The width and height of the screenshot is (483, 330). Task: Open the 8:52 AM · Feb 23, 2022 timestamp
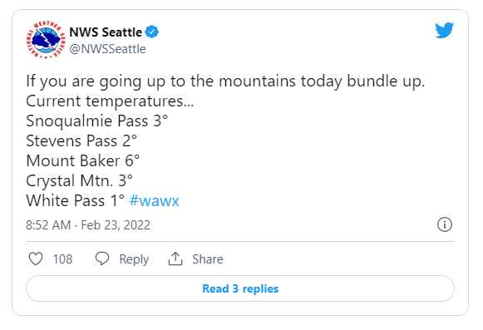point(88,225)
